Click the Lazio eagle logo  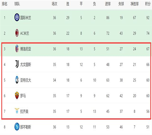click(17, 111)
